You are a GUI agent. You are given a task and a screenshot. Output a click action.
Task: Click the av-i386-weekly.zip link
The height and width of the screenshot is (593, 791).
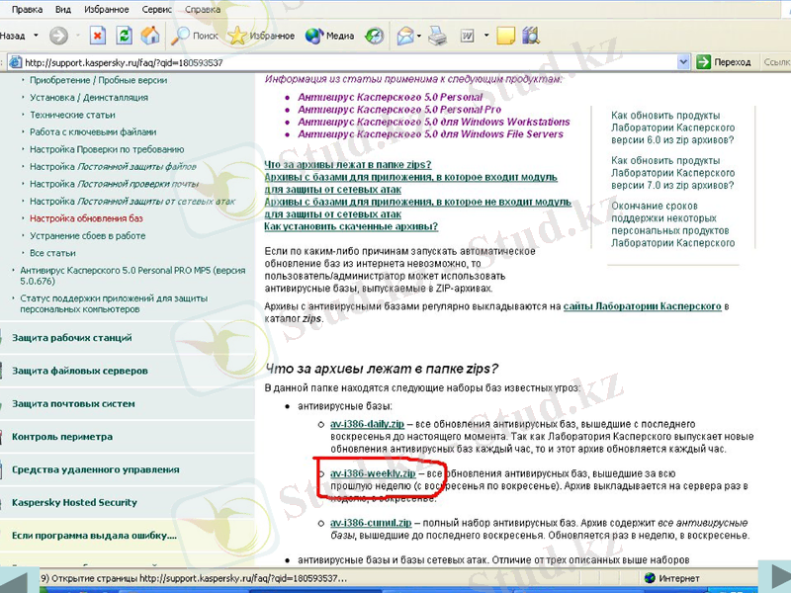[x=372, y=474]
